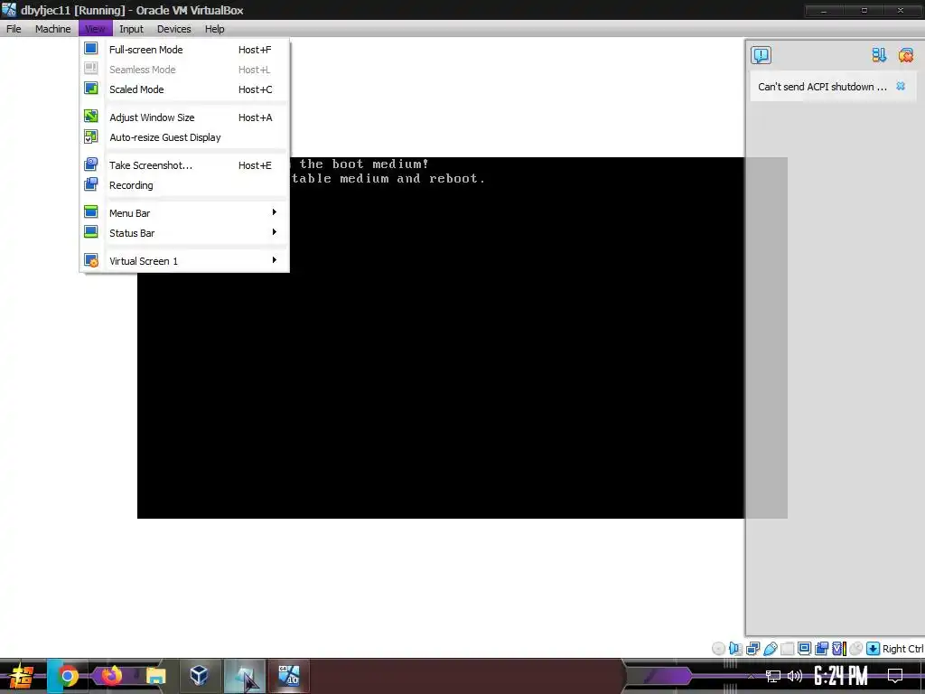This screenshot has width=925, height=694.
Task: Open the Help menu
Action: click(214, 29)
